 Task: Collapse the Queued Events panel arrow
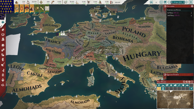point(165,75)
